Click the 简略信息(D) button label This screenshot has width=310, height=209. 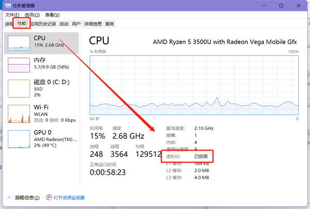pos(27,198)
